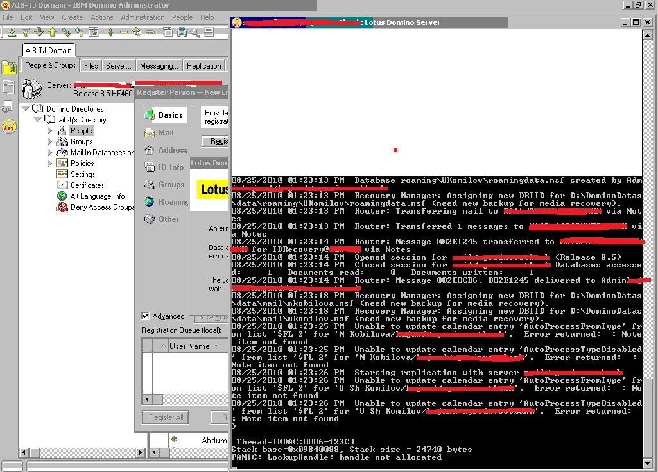
Task: Click the single yellow minus collapse icon
Action: tap(124, 32)
